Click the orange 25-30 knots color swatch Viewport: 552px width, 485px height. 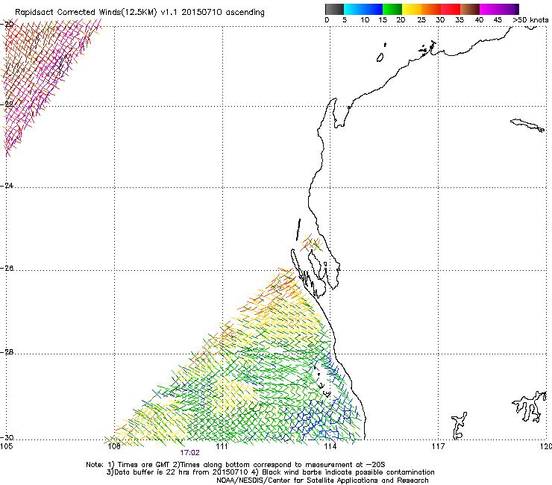click(x=431, y=9)
